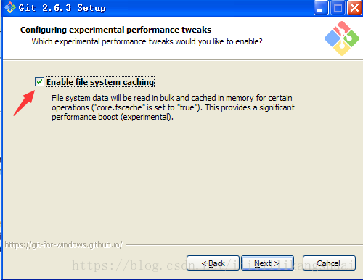Go back with the '< Back' button

(213, 263)
